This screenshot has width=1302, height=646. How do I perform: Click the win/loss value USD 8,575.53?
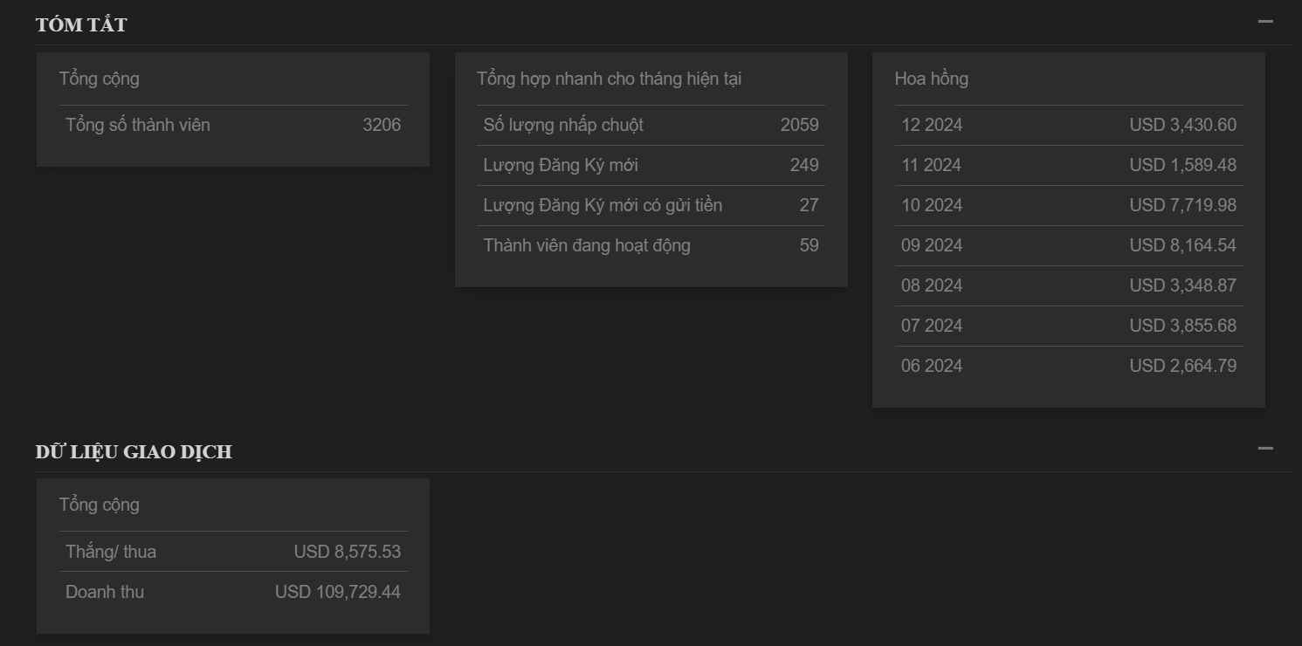(x=348, y=552)
